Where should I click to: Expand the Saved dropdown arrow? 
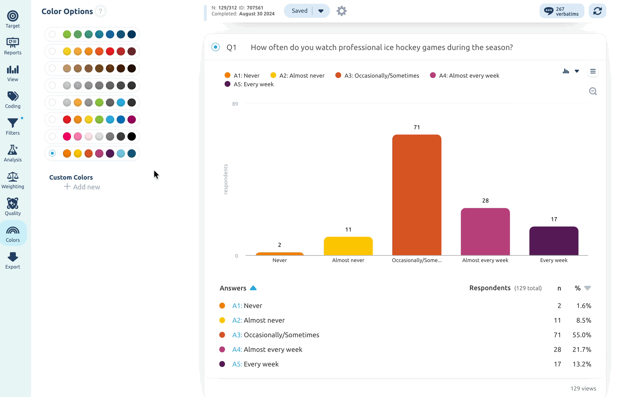(x=321, y=11)
